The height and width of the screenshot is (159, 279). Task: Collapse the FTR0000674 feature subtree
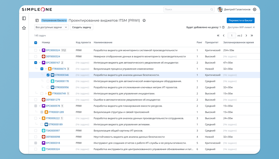[x=46, y=69]
